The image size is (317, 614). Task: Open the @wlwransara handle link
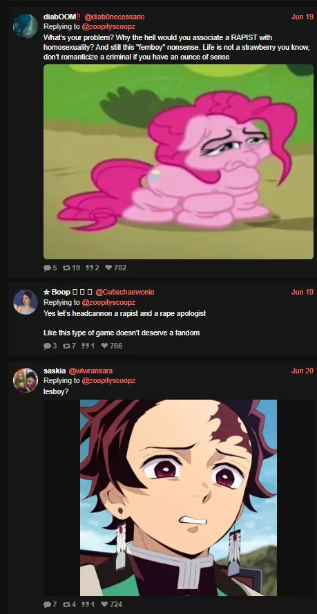click(90, 371)
